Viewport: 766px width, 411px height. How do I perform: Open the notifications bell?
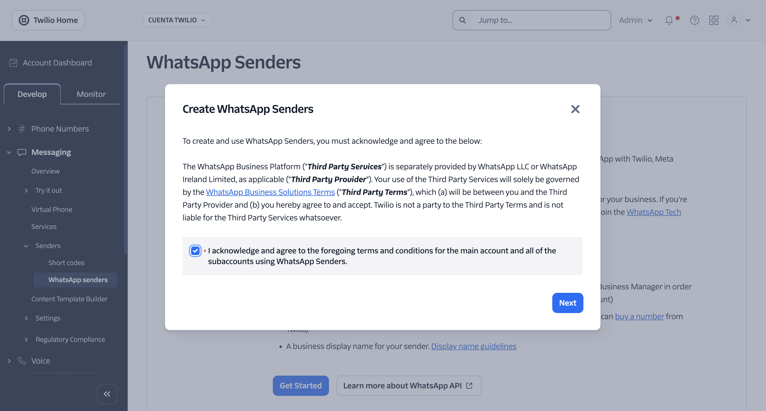669,20
